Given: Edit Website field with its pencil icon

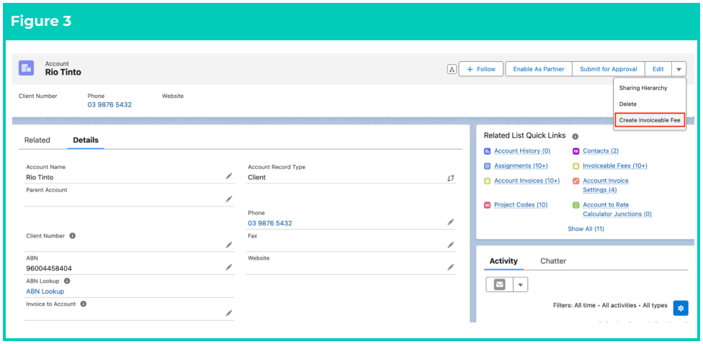Looking at the screenshot, I should click(x=451, y=268).
